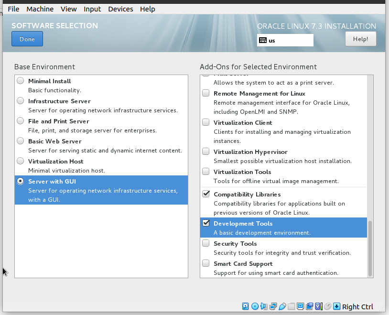This screenshot has width=389, height=315.
Task: Click the mouse integration status icon
Action: pos(327,306)
